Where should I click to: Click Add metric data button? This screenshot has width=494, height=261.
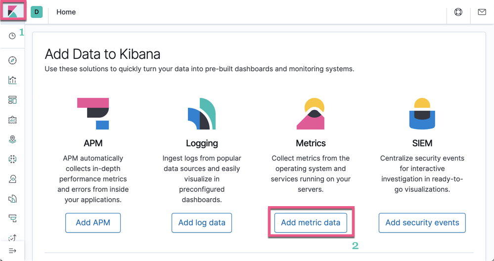coord(311,222)
